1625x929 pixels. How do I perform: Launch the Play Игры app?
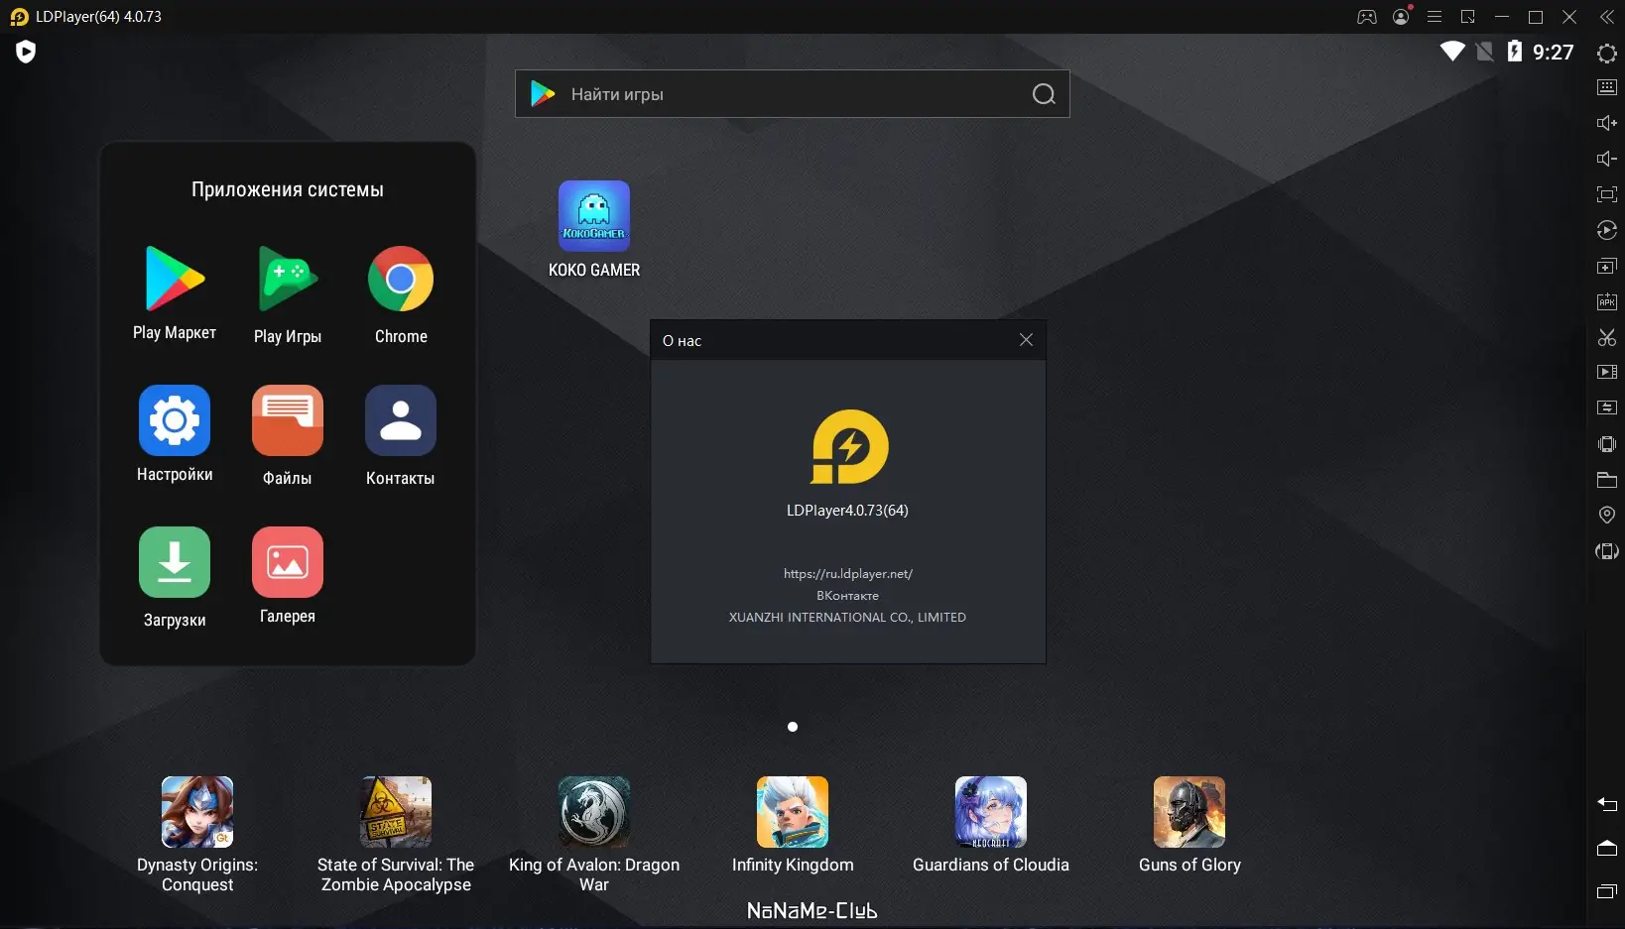288,294
